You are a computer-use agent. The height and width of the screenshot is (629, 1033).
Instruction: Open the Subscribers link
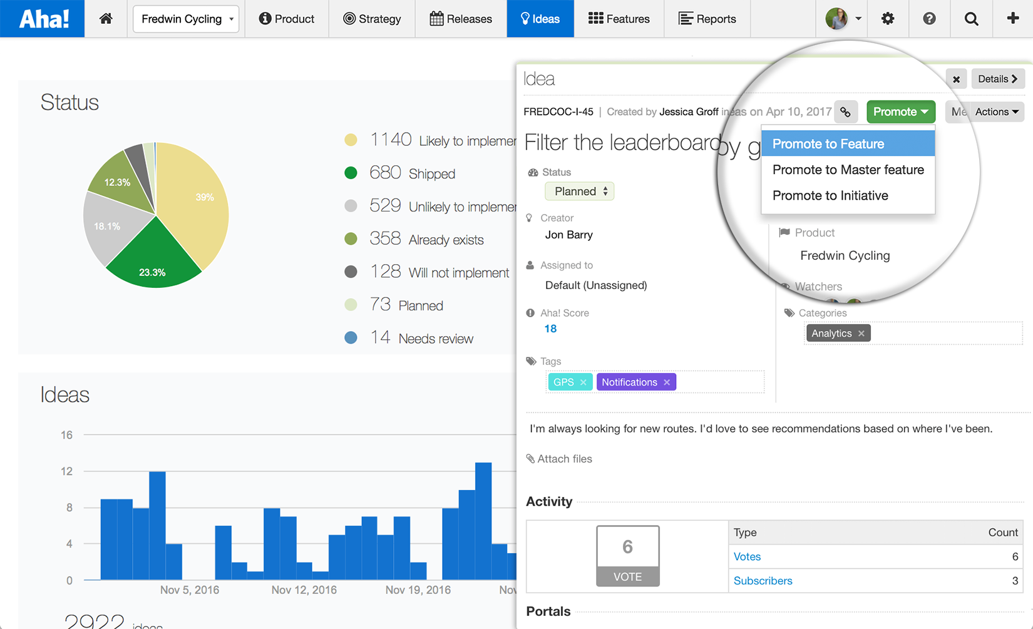763,580
